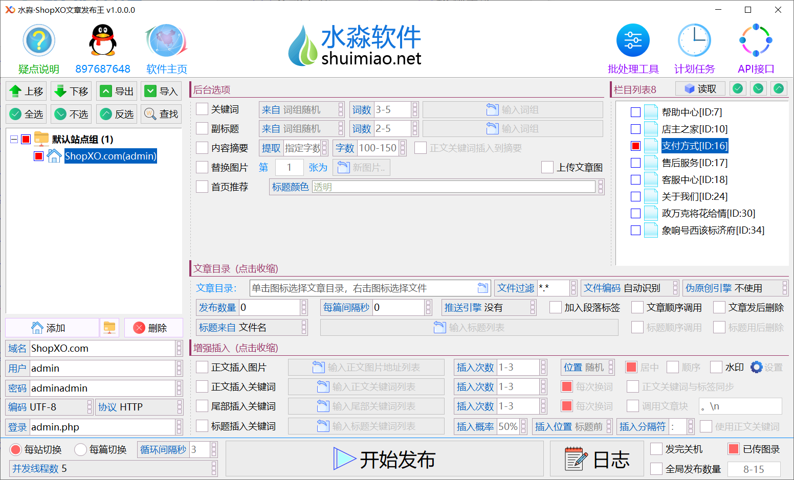Screen dimensions: 794x480
Task: Click the 读取 read columns button
Action: (x=700, y=89)
